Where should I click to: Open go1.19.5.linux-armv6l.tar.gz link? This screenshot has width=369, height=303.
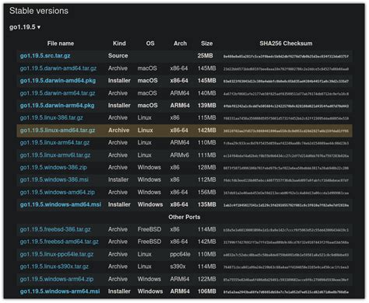click(x=55, y=155)
